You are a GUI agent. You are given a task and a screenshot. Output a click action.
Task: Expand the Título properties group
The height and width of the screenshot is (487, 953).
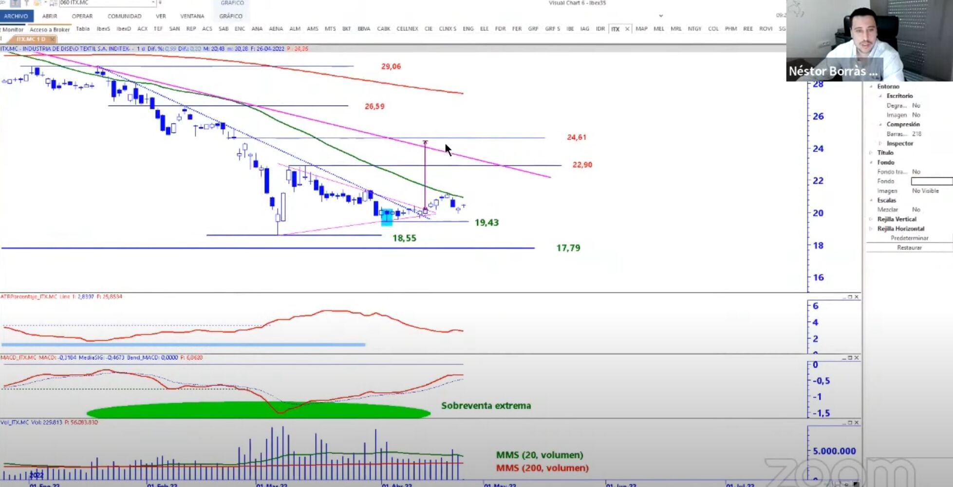pos(871,153)
